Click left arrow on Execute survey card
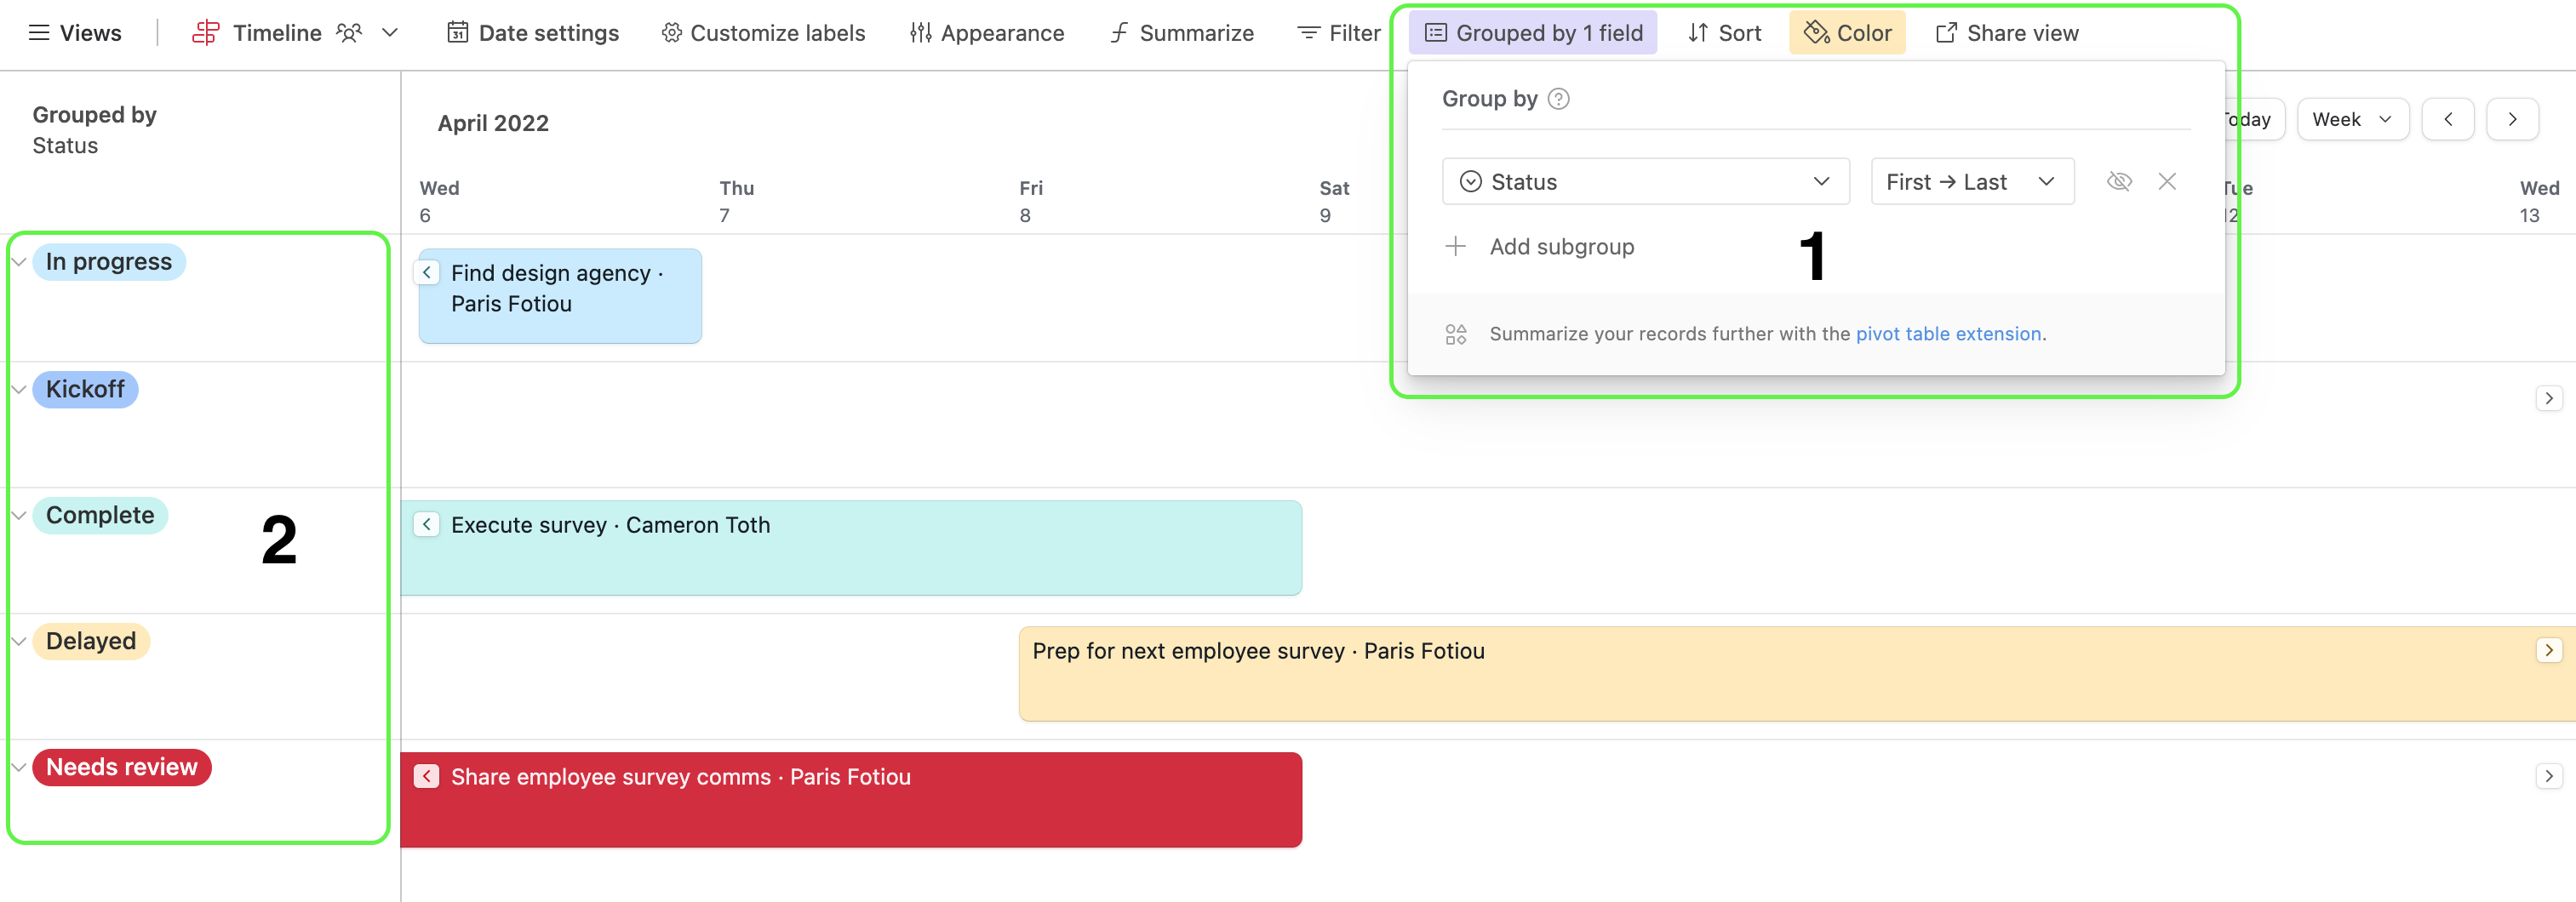Viewport: 2576px width, 902px height. [427, 525]
